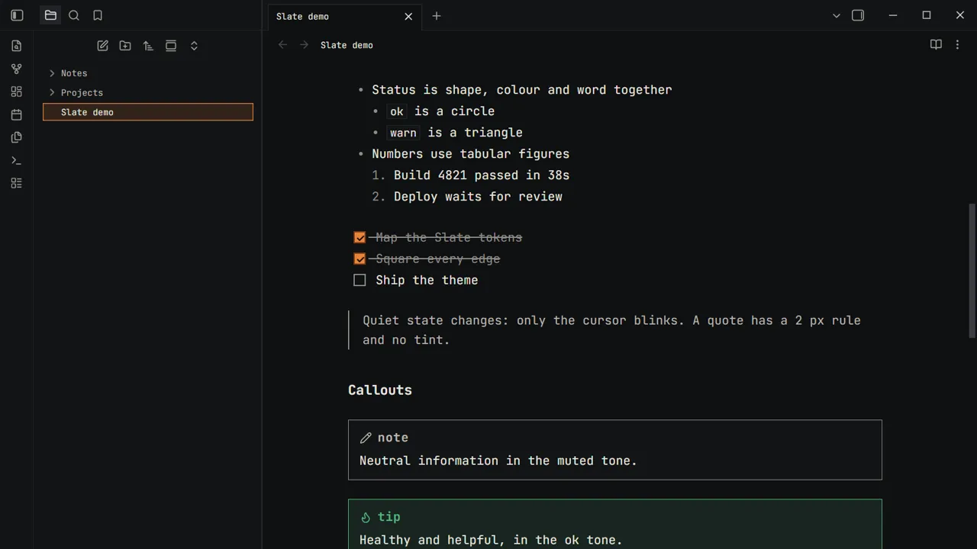Maximize the window
The width and height of the screenshot is (977, 549).
pyautogui.click(x=927, y=15)
